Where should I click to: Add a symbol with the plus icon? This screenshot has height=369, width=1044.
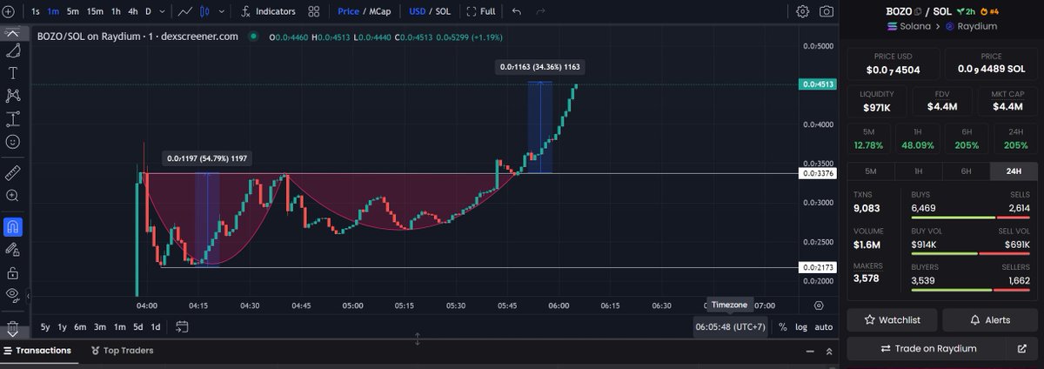point(8,11)
